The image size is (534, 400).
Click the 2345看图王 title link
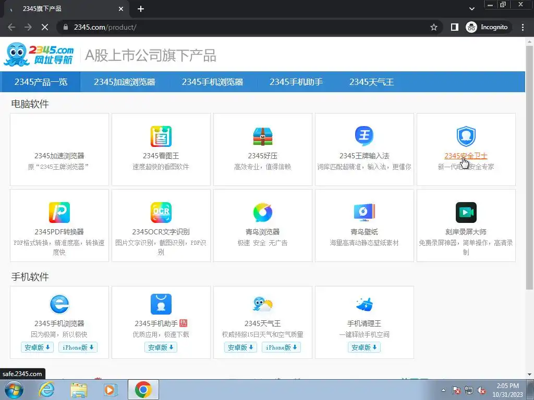pyautogui.click(x=161, y=156)
